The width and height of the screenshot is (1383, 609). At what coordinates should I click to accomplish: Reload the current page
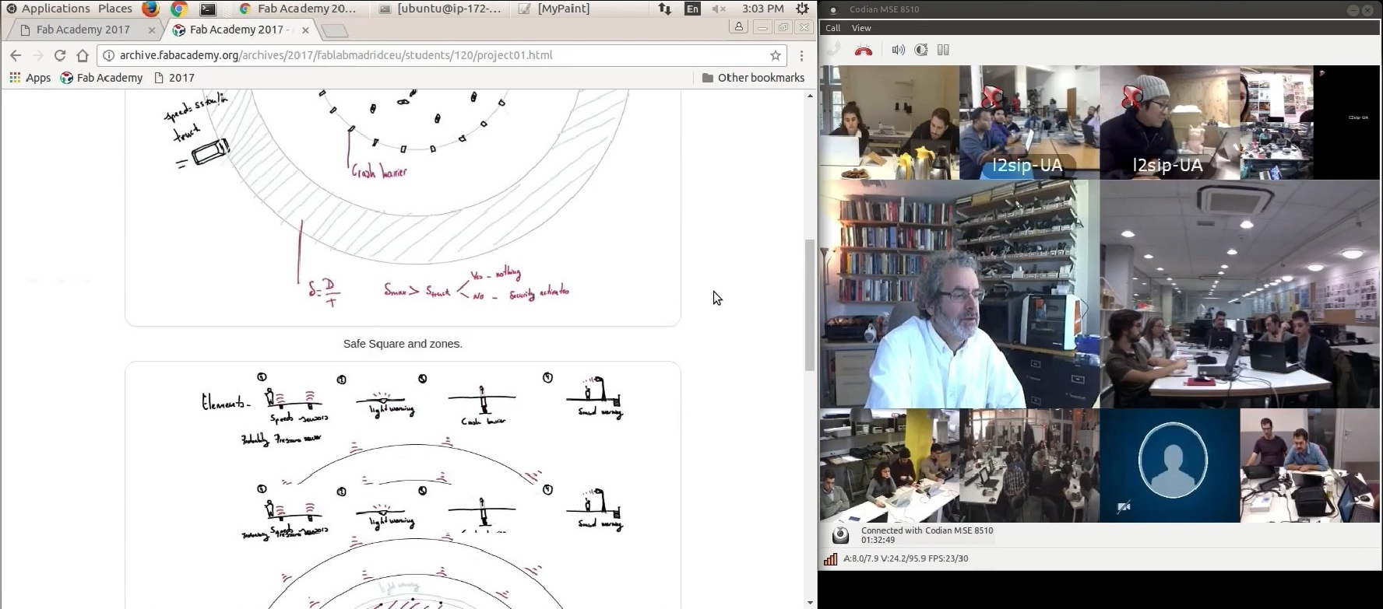[60, 55]
